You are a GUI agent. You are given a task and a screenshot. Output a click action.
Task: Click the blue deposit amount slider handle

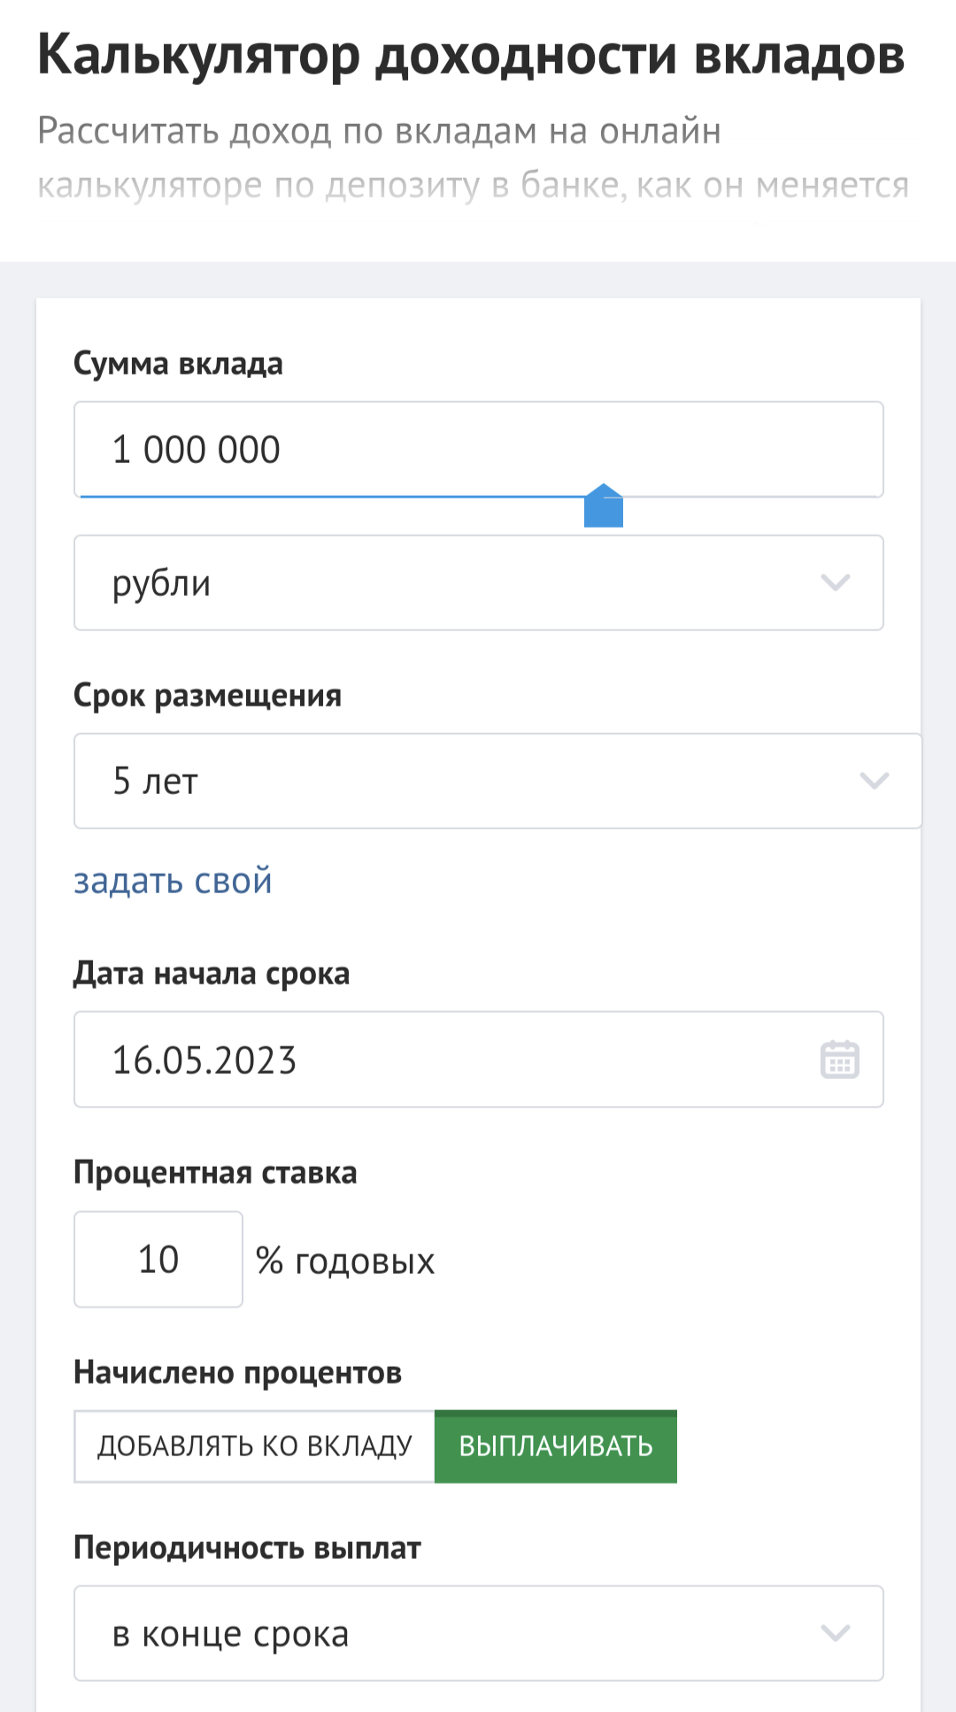tap(604, 507)
